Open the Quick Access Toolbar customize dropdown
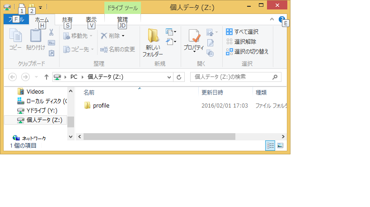The width and height of the screenshot is (370, 207). point(40,7)
